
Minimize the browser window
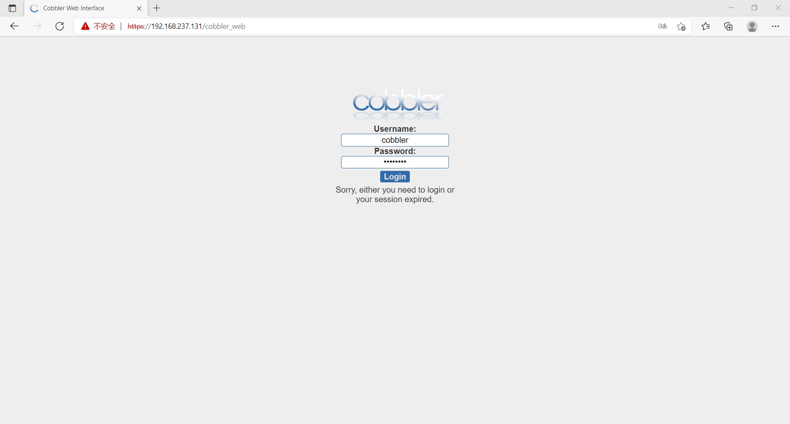click(x=731, y=8)
